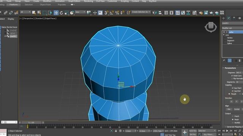This screenshot has width=243, height=136.
Task: Open Rendered Frame Window icon
Action: (x=206, y=12)
